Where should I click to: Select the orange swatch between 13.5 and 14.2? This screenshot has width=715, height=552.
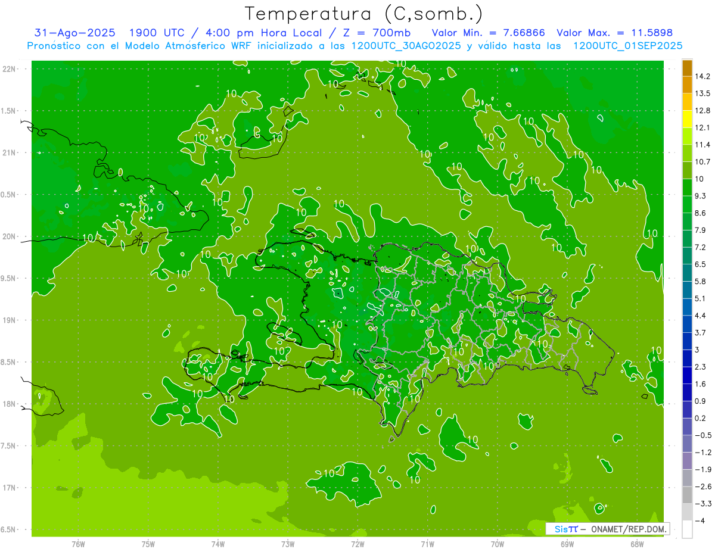[x=687, y=85]
